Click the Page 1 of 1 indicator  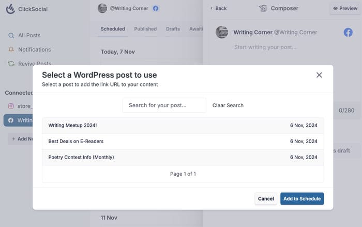pos(183,174)
